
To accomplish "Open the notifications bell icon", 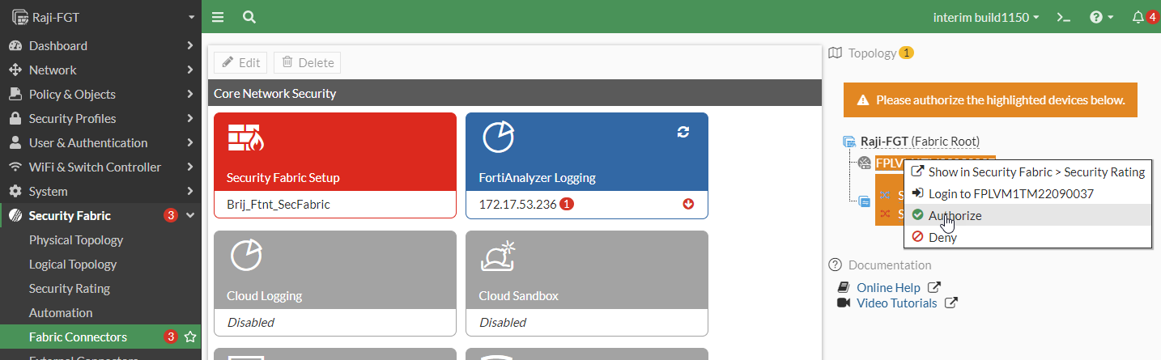I will pos(1138,17).
